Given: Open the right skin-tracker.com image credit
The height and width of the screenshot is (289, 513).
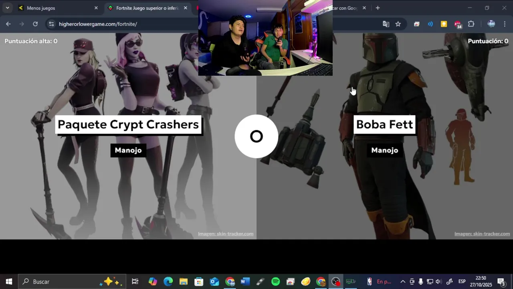Looking at the screenshot, I should [482, 234].
